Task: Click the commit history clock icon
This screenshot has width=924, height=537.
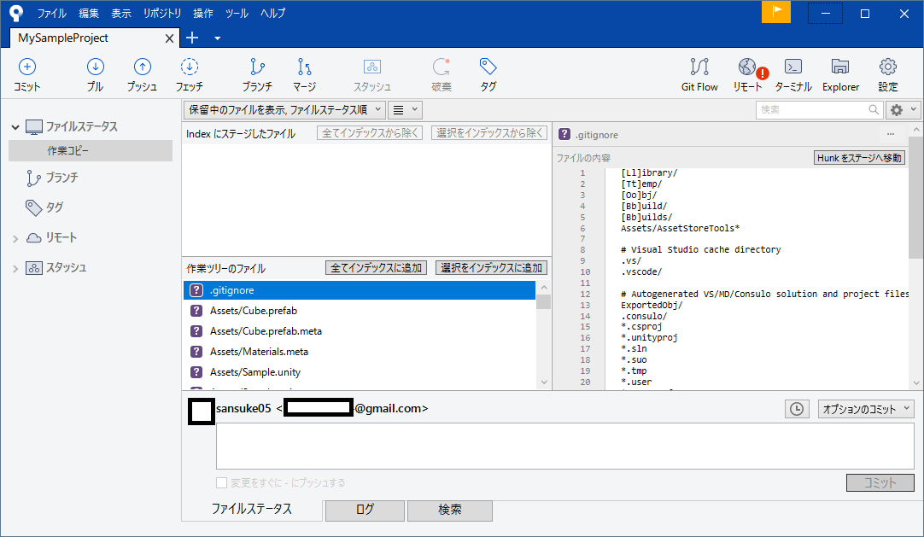Action: click(x=796, y=408)
